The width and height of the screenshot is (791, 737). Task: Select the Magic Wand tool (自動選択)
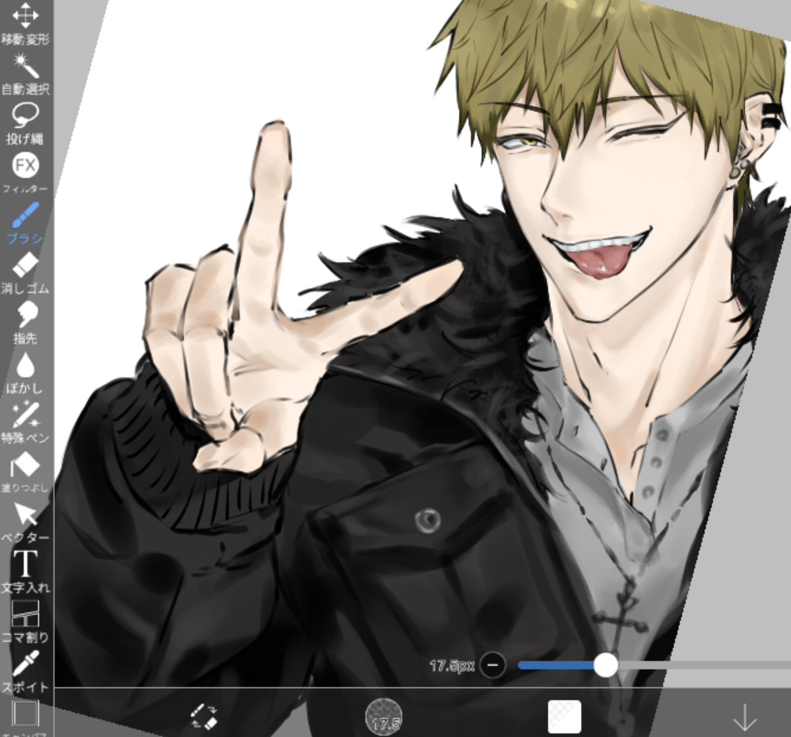tap(25, 74)
